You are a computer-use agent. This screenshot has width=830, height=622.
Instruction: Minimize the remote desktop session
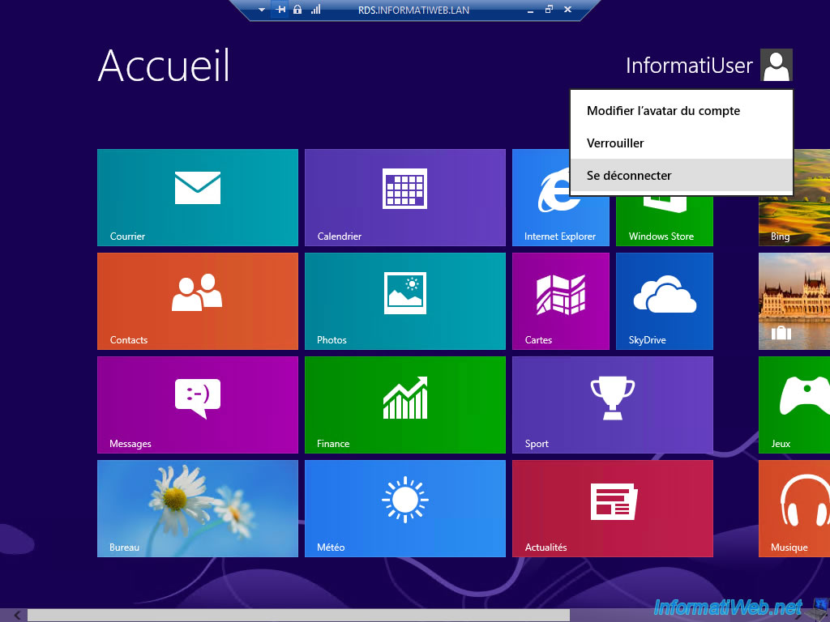pyautogui.click(x=530, y=10)
